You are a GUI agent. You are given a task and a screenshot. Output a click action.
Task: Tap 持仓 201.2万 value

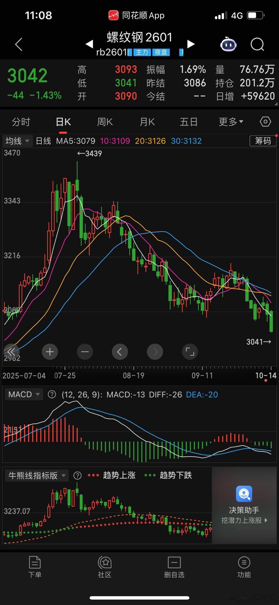point(257,83)
